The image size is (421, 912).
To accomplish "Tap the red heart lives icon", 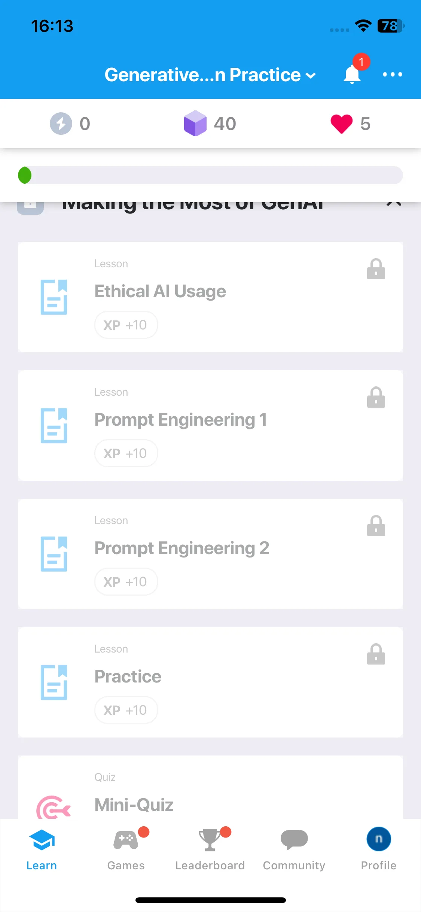I will [341, 124].
